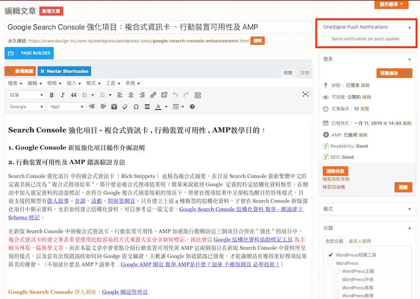
Task: Open the 格式 format menu in editor
Action: pos(93,83)
